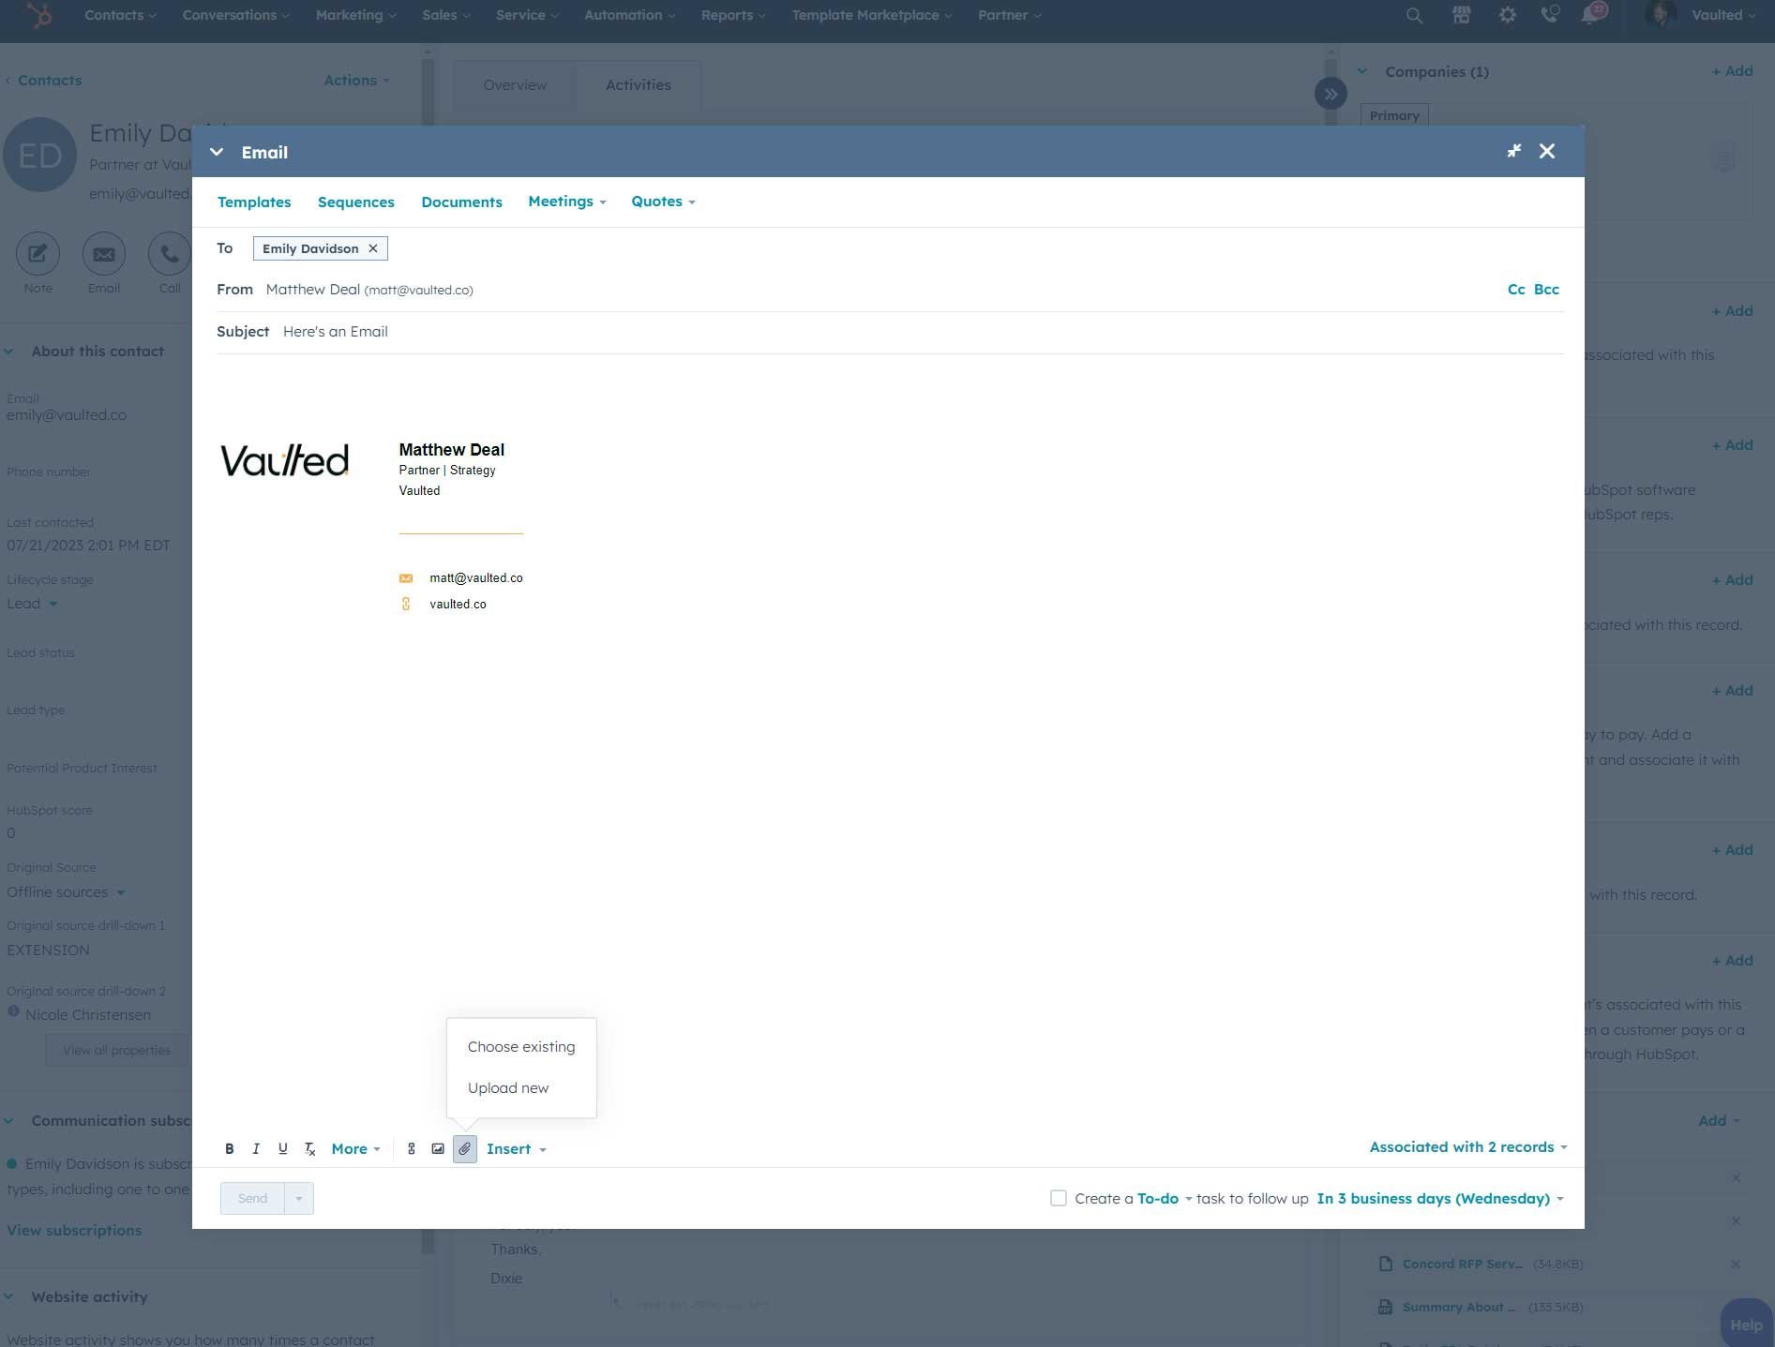The height and width of the screenshot is (1347, 1775).
Task: Apply Italic formatting in email editor
Action: [256, 1148]
